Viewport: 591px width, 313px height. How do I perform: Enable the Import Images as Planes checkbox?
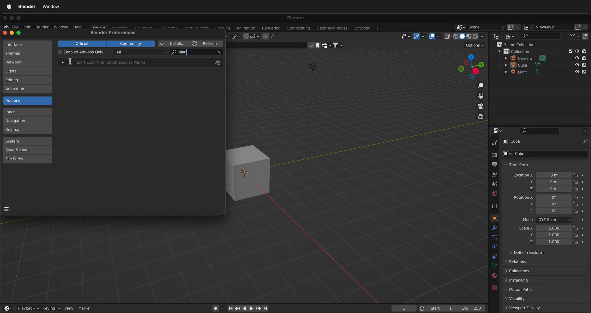[x=70, y=62]
